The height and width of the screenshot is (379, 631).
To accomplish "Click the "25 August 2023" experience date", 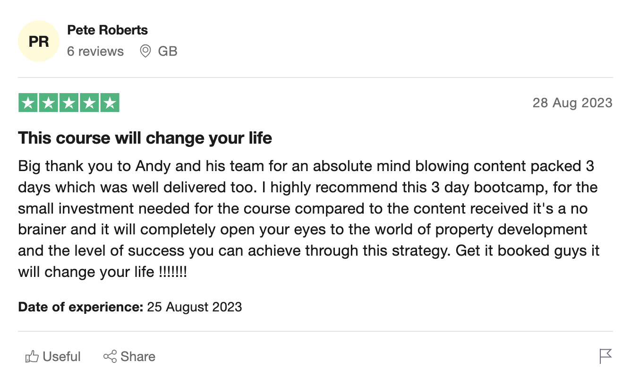I will point(195,307).
